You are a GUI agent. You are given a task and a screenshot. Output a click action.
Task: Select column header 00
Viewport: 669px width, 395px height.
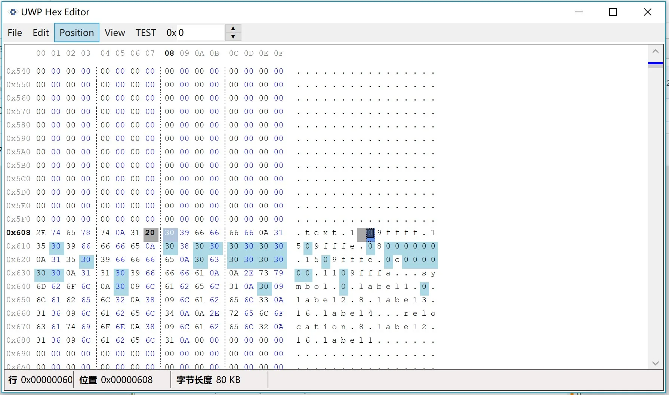41,53
